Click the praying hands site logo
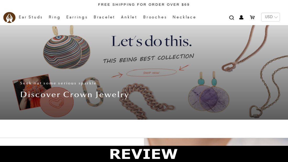 (x=9, y=18)
